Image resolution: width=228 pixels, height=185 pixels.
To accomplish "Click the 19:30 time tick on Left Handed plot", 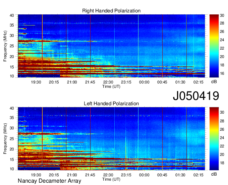I will point(36,175).
